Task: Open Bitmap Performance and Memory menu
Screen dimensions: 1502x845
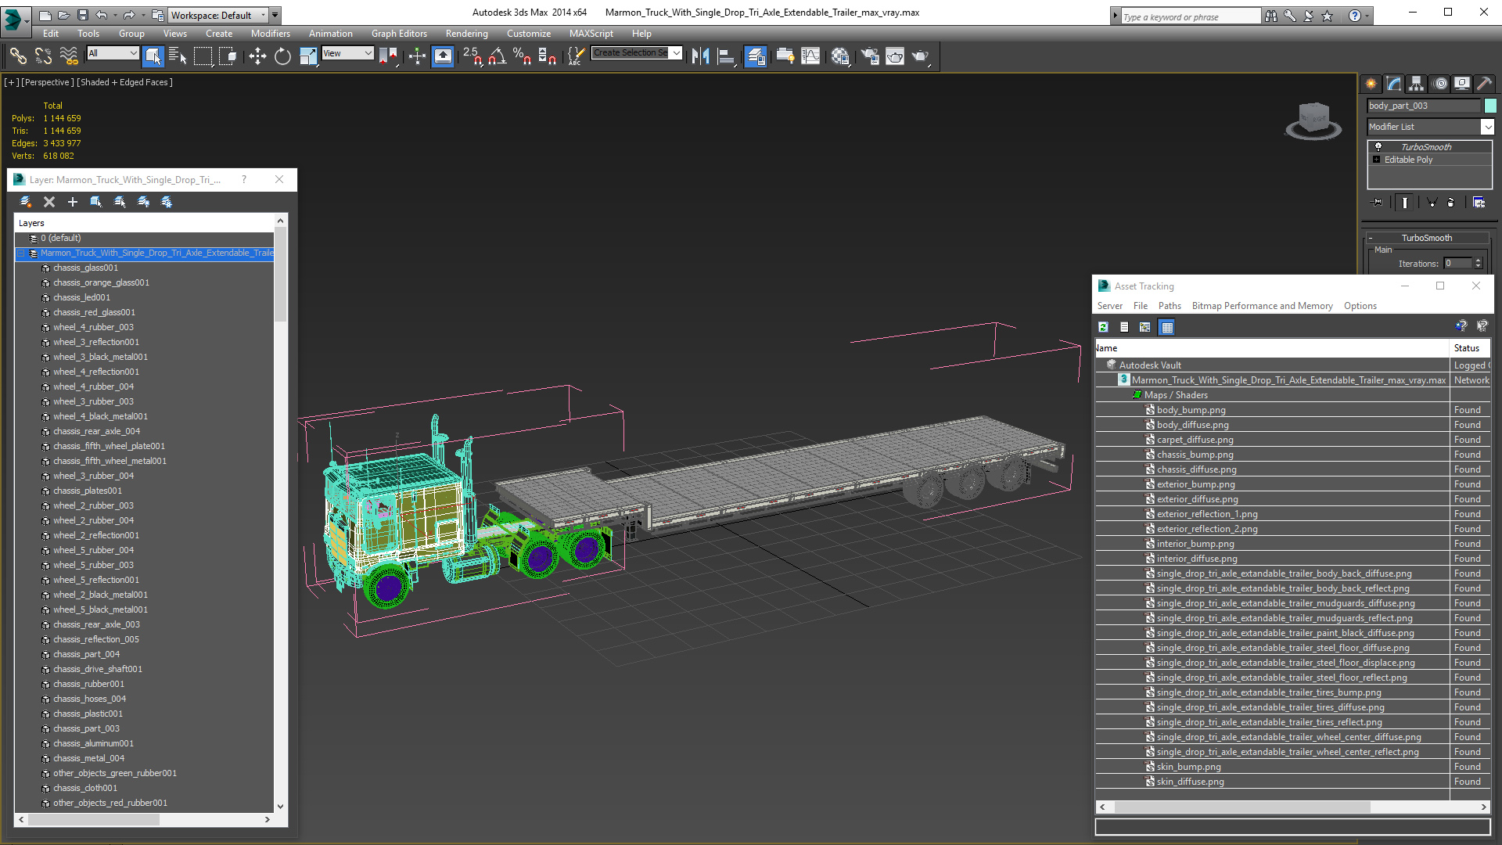Action: pos(1262,306)
